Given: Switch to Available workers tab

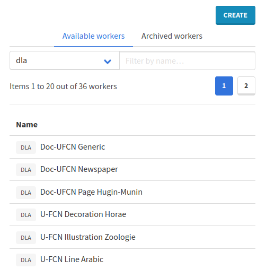Looking at the screenshot, I should coord(93,36).
